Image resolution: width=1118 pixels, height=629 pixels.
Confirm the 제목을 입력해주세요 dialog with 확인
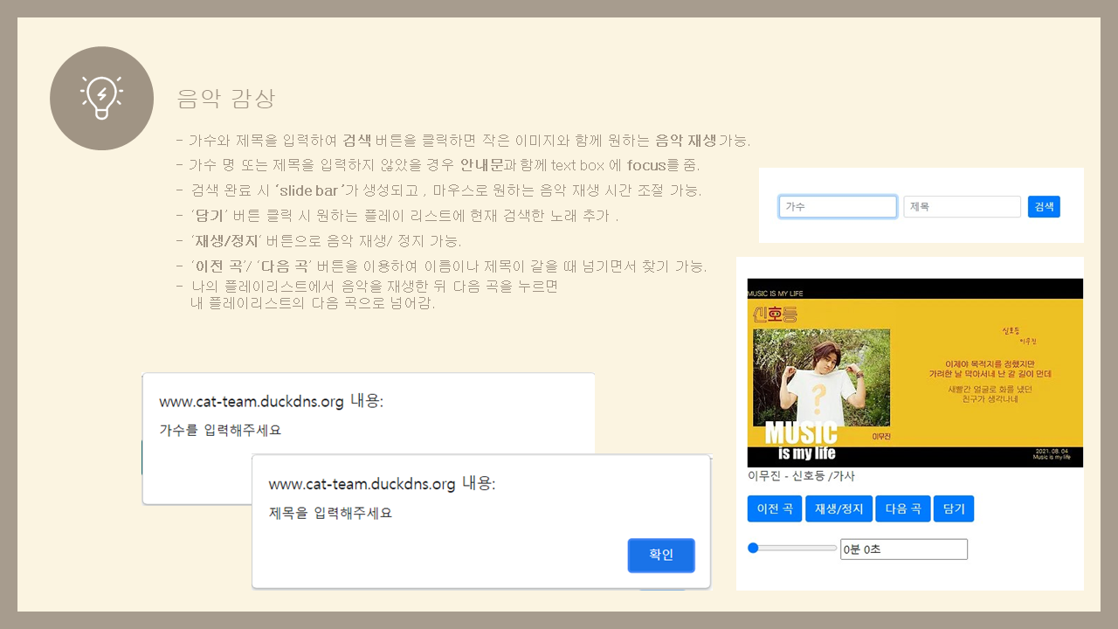point(660,555)
